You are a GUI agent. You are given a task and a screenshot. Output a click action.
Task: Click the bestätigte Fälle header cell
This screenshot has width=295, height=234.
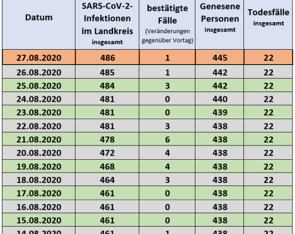click(167, 25)
